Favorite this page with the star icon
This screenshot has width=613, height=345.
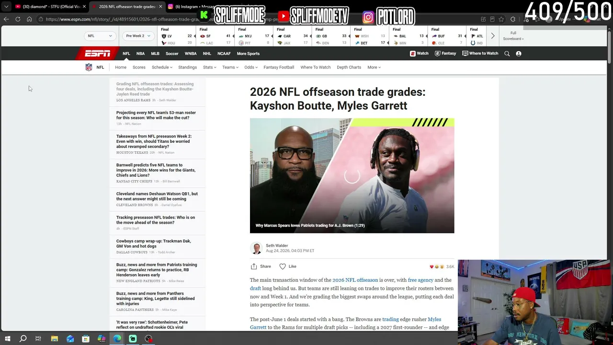click(501, 19)
